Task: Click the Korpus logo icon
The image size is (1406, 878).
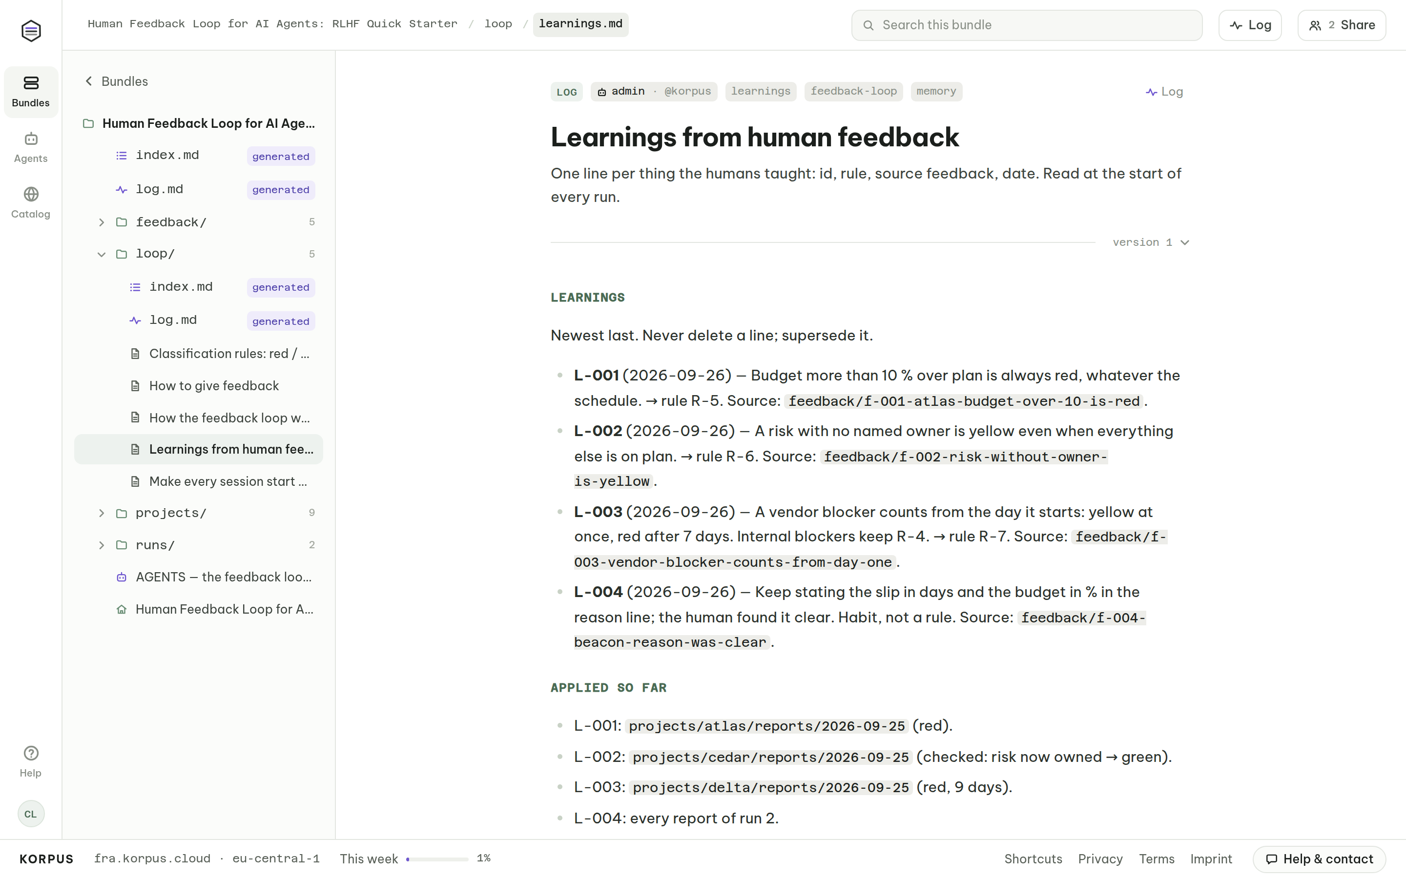Action: (31, 30)
